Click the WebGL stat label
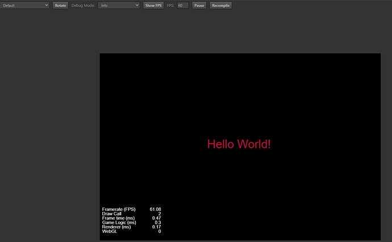Screen dimensions: 392x242 [110, 231]
